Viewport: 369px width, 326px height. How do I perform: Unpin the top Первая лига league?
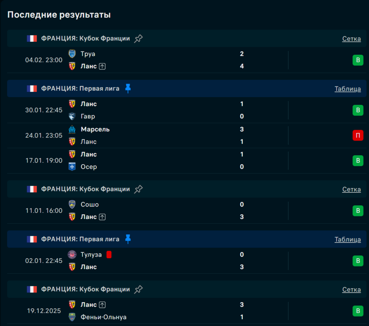(128, 88)
